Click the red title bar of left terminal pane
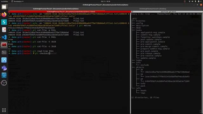The height and width of the screenshot is (114, 203). [70, 12]
